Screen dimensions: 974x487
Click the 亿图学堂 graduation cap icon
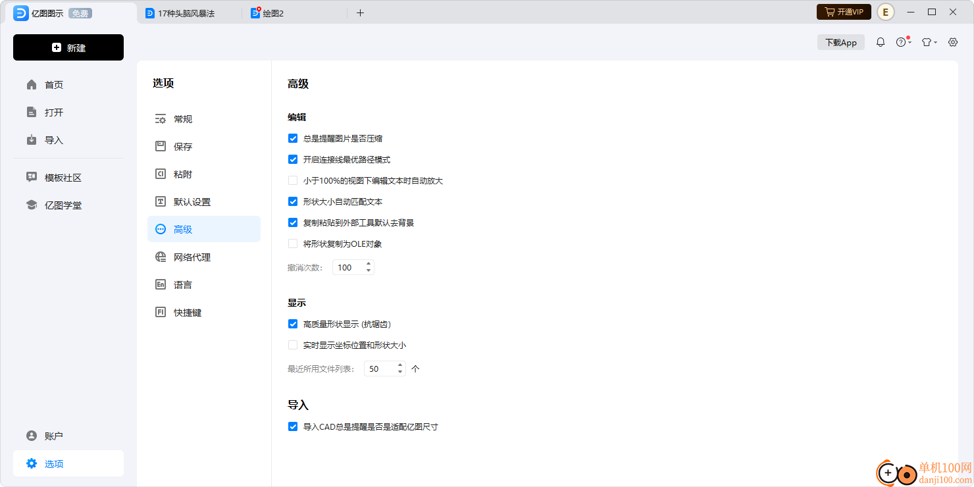pos(32,205)
